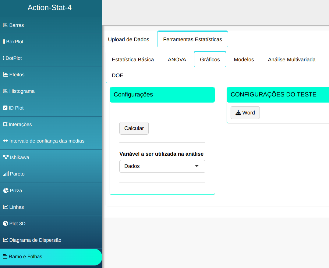
Task: Open the ANOVA tab
Action: [x=177, y=60]
